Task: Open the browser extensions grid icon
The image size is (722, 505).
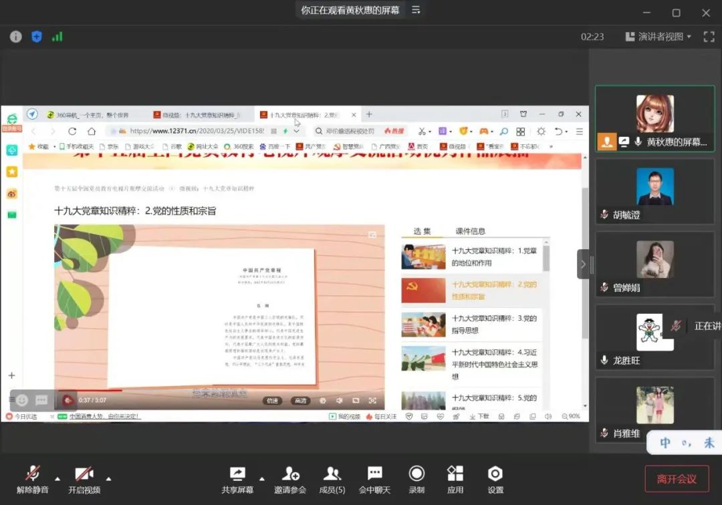Action: (x=521, y=132)
